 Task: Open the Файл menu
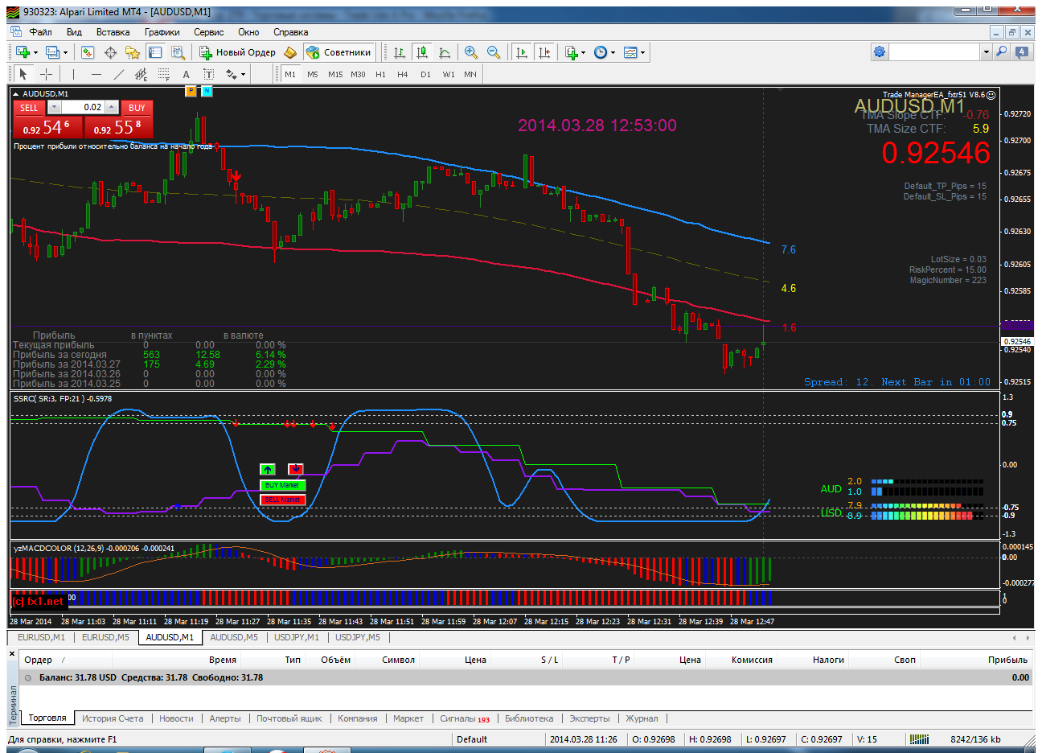click(x=40, y=32)
